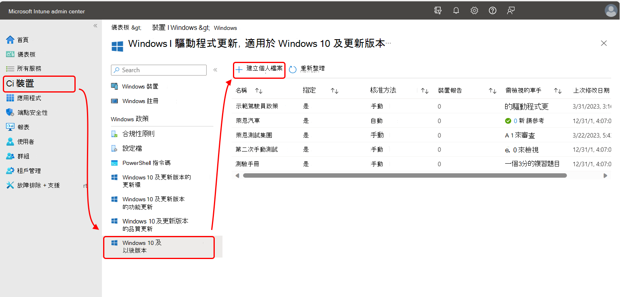Open feedback icon in top bar

pos(511,11)
